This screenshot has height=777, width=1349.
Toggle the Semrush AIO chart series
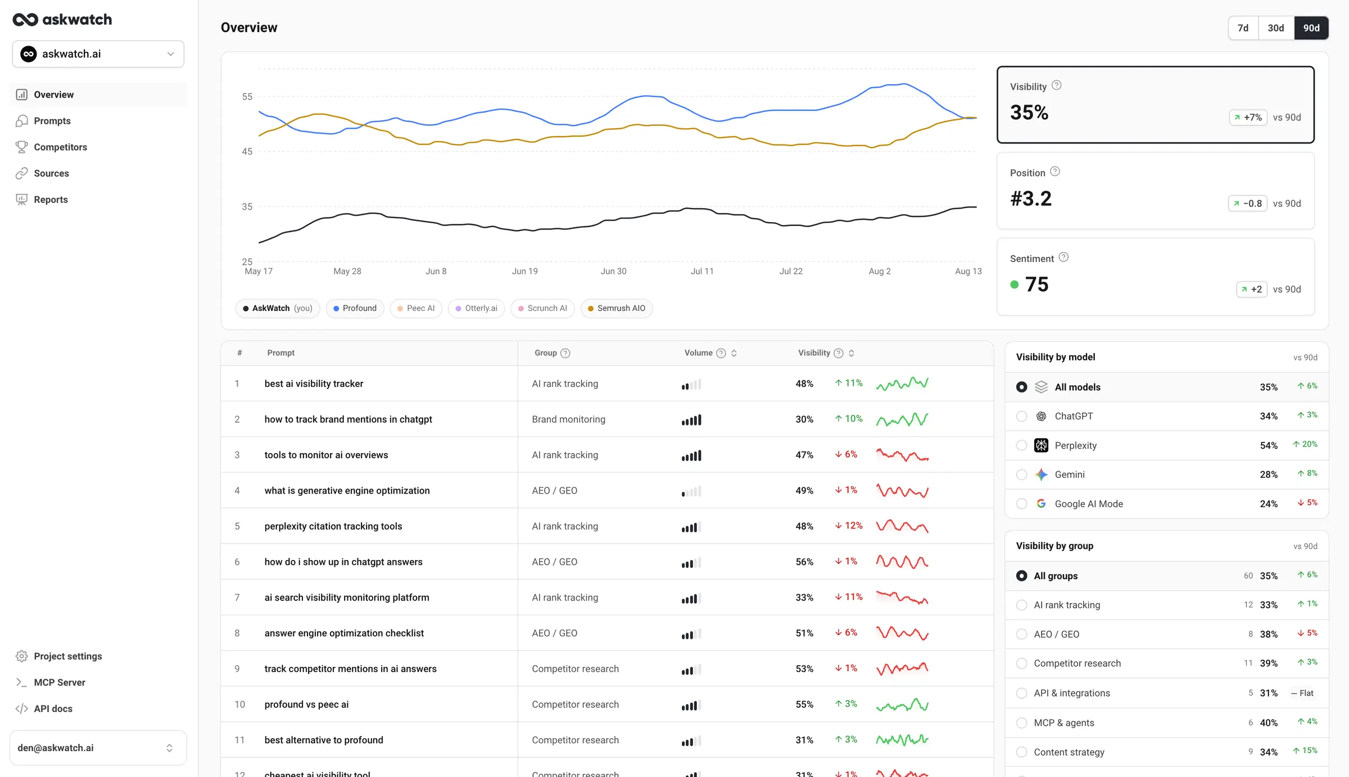(x=617, y=308)
